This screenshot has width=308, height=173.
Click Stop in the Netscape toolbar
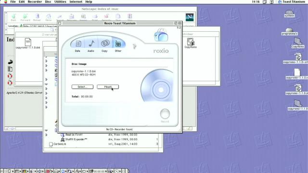130,17
